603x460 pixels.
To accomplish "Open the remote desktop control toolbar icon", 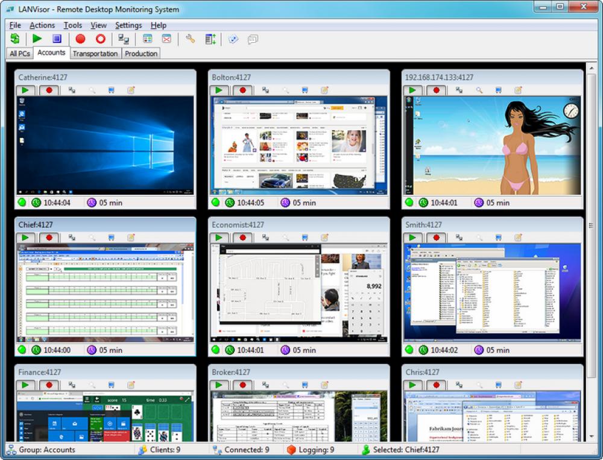I will pos(123,38).
